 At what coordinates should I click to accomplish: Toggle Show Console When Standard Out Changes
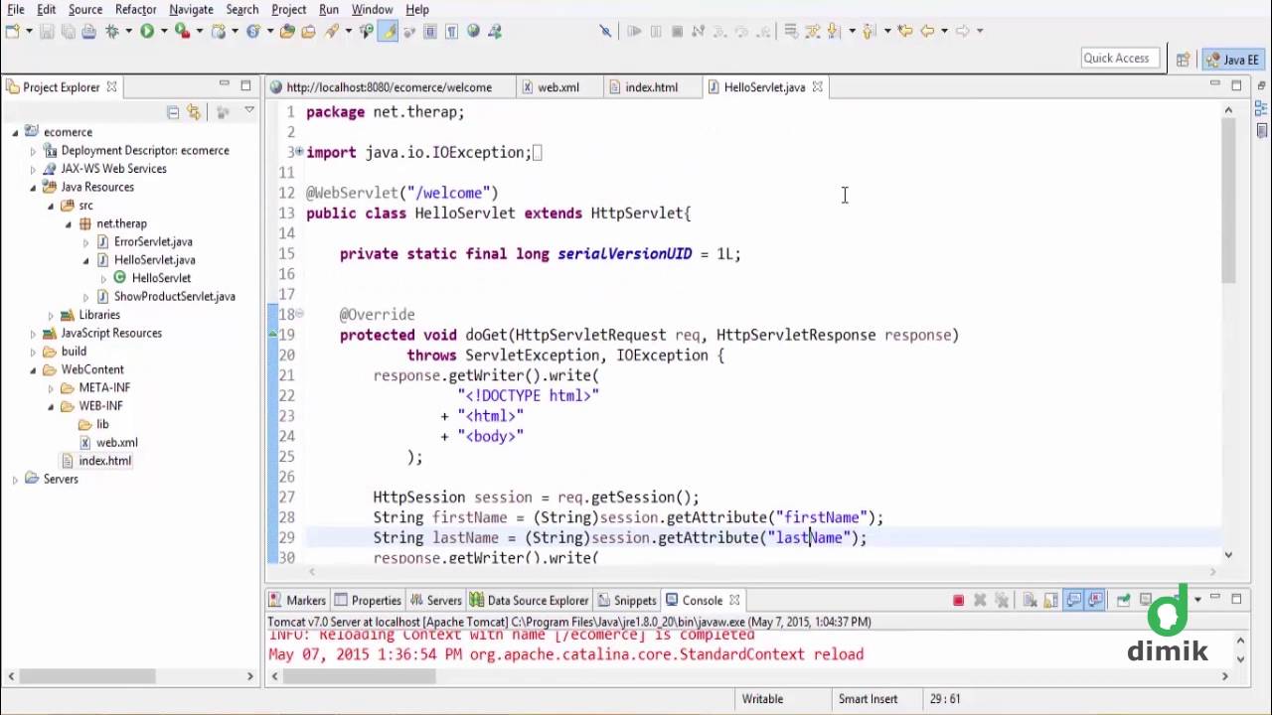tap(1073, 600)
